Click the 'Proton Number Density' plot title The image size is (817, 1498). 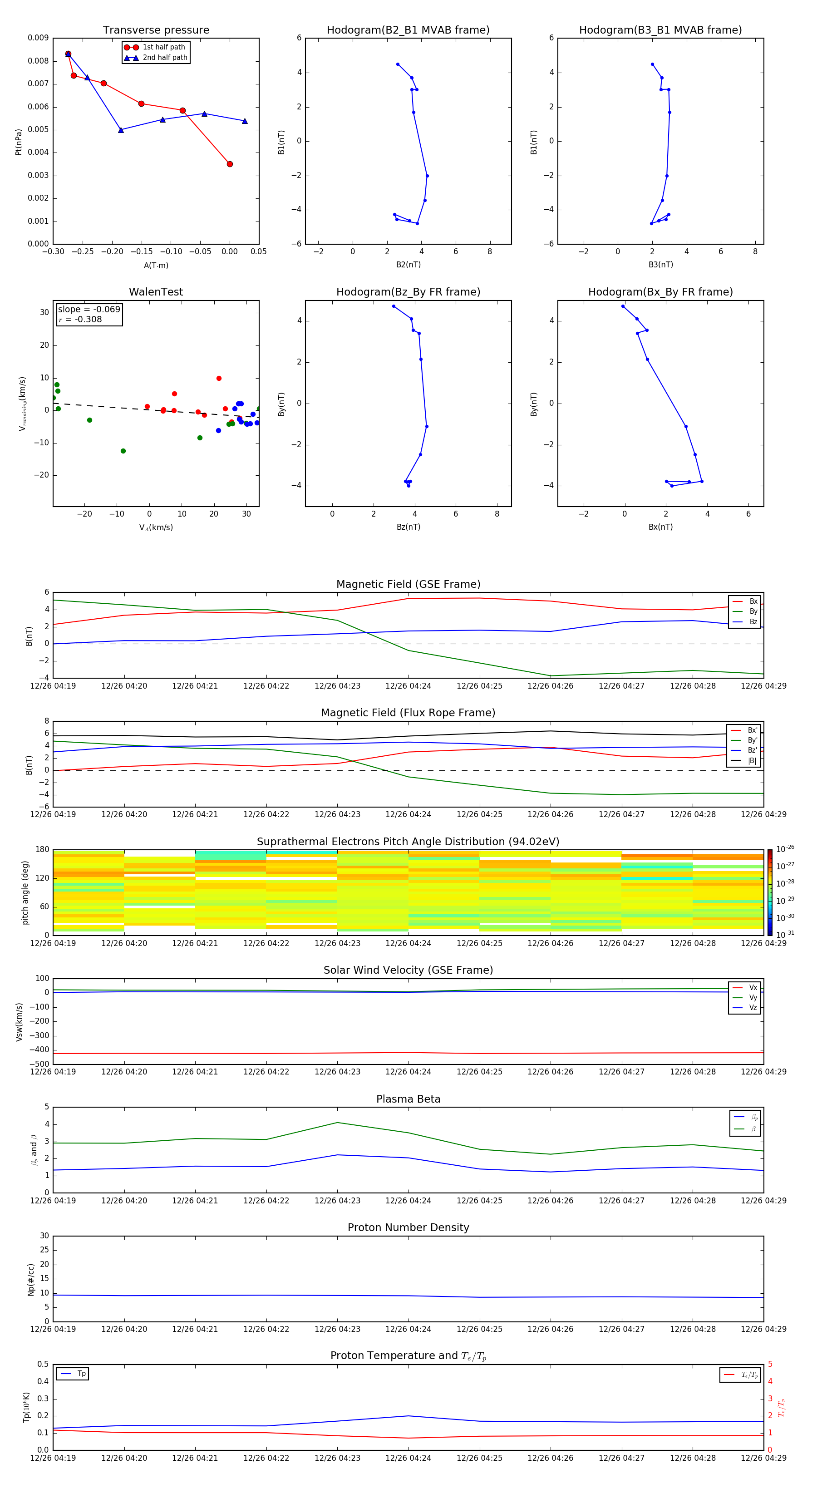coord(408,1227)
